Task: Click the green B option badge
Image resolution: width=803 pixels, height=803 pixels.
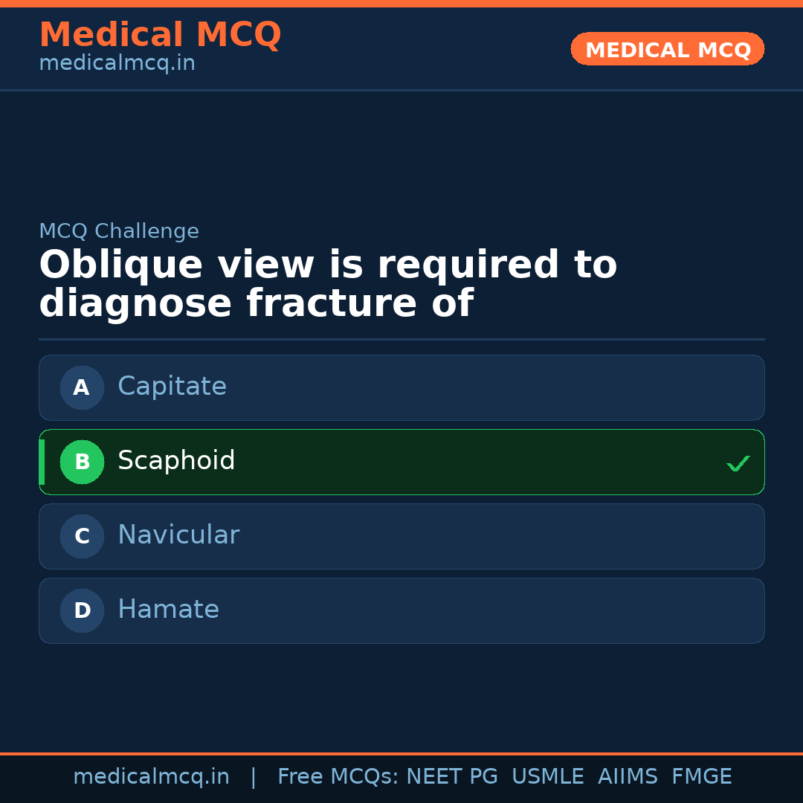Action: pos(82,462)
